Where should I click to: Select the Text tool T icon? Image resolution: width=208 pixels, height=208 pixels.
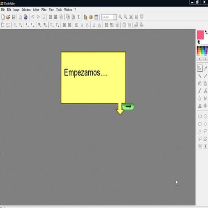click(79, 17)
